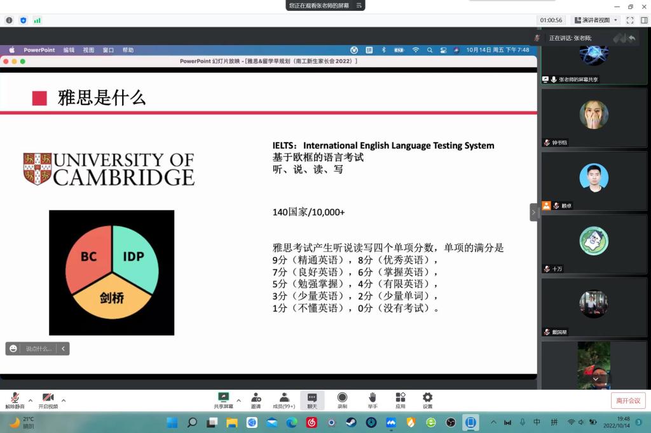
Task: Unmute microphone with 解除静音 button
Action: click(x=15, y=400)
